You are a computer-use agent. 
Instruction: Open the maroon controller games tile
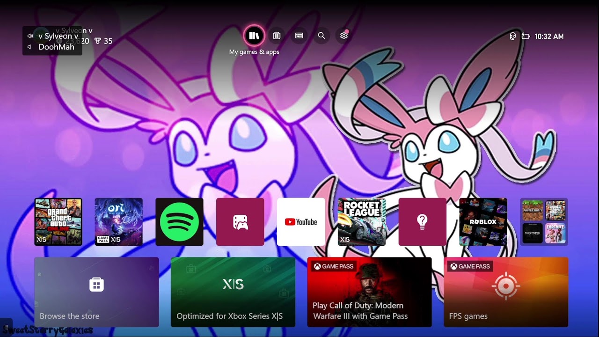point(240,222)
